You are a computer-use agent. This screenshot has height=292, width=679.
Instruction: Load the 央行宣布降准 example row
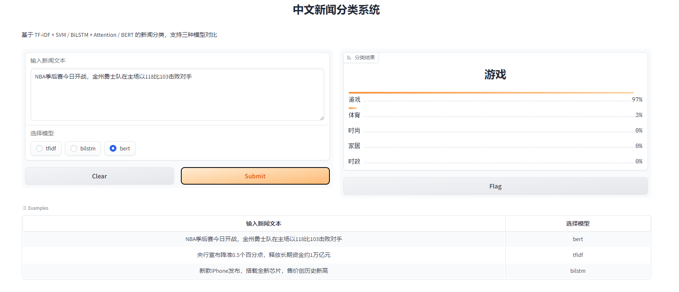point(264,255)
